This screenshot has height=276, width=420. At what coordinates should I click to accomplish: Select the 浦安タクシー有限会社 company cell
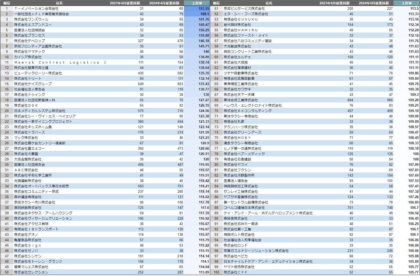point(241,143)
